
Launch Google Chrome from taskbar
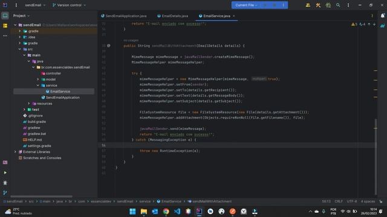[x=166, y=212]
